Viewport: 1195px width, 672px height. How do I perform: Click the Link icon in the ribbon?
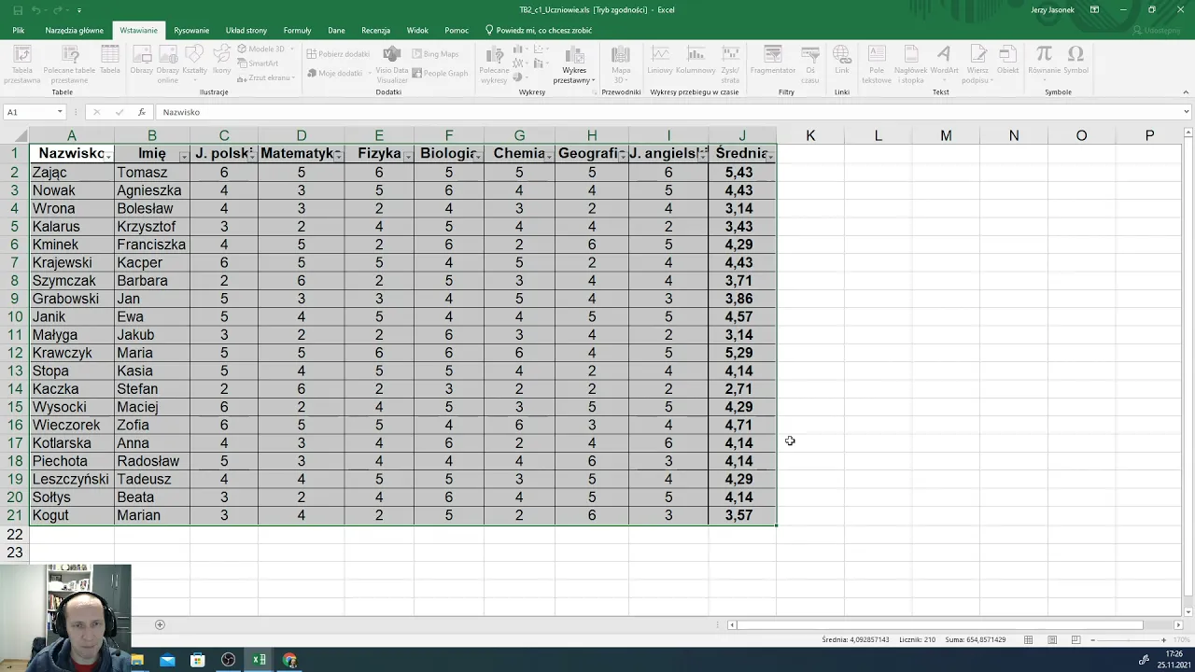coord(841,60)
